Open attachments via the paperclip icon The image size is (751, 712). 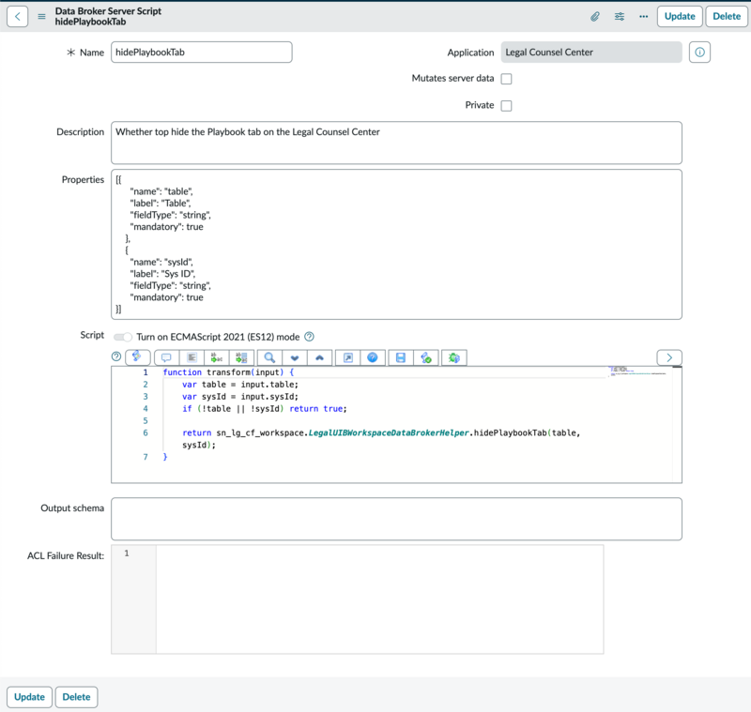(595, 16)
